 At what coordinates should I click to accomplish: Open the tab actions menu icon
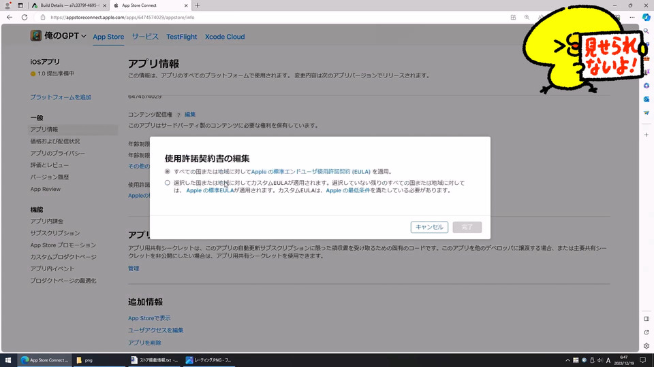tap(20, 5)
